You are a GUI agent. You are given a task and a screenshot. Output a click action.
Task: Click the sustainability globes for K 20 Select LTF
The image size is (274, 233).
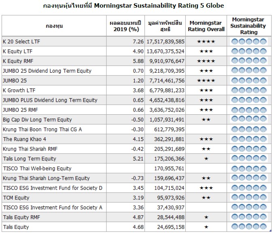249,42
